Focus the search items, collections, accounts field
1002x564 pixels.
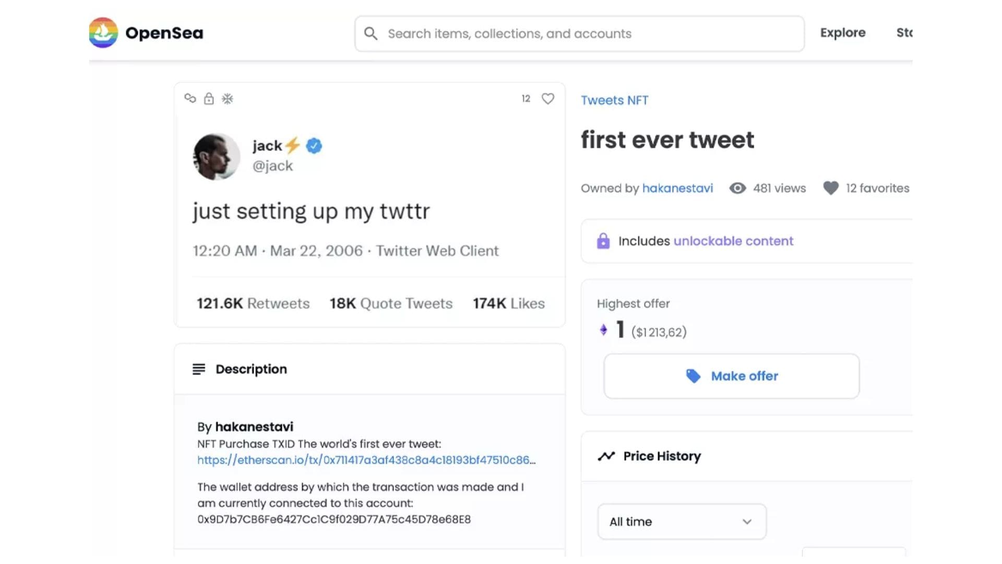click(579, 33)
